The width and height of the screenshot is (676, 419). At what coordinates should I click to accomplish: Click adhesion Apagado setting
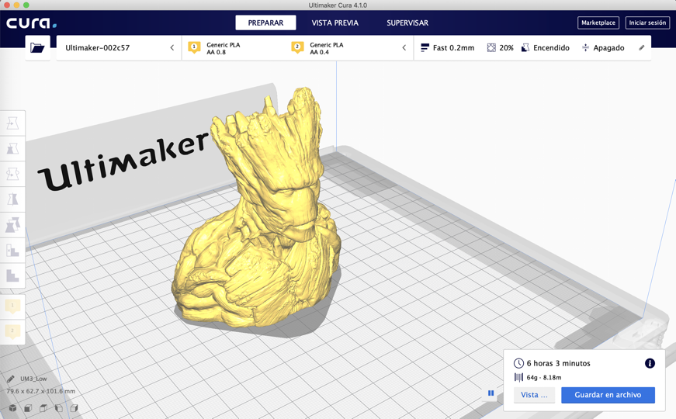603,48
